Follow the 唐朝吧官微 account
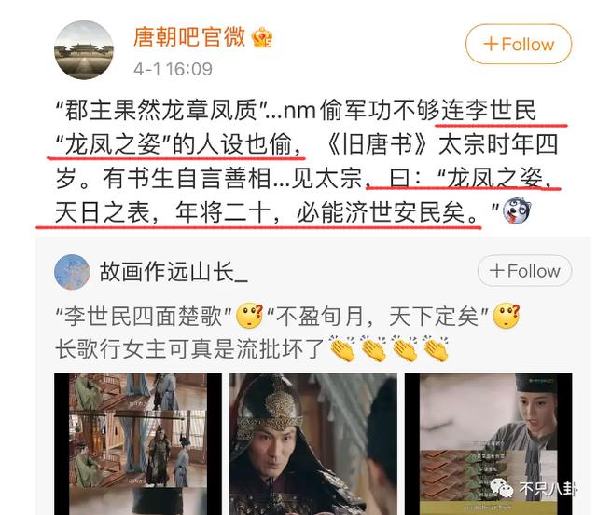The width and height of the screenshot is (597, 515). pyautogui.click(x=519, y=44)
